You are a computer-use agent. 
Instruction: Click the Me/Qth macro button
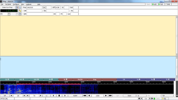click(x=80, y=79)
